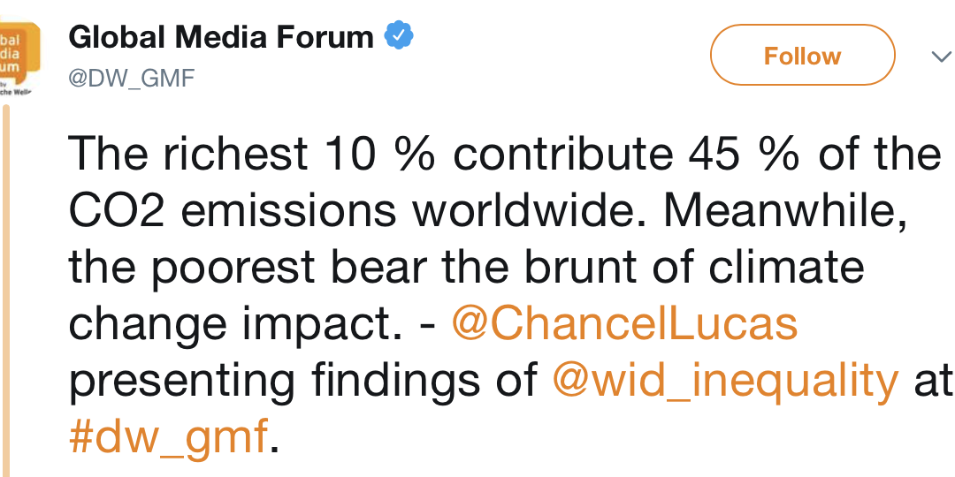Open the tweet options chevron menu
The height and width of the screenshot is (477, 955).
pyautogui.click(x=940, y=57)
